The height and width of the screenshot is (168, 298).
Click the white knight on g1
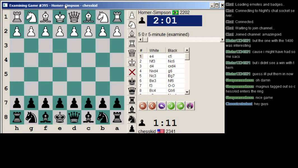pos(31,17)
